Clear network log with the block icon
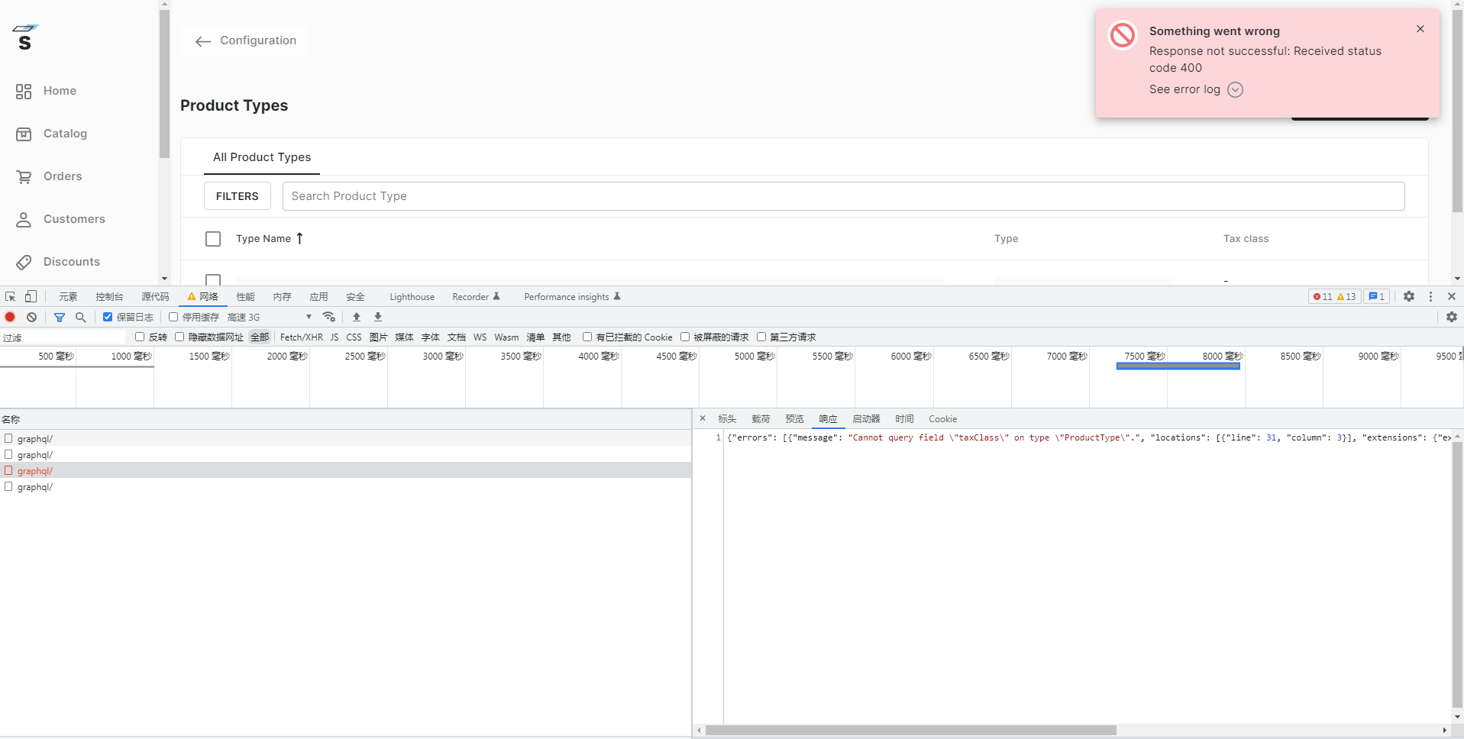1464x739 pixels. [31, 317]
